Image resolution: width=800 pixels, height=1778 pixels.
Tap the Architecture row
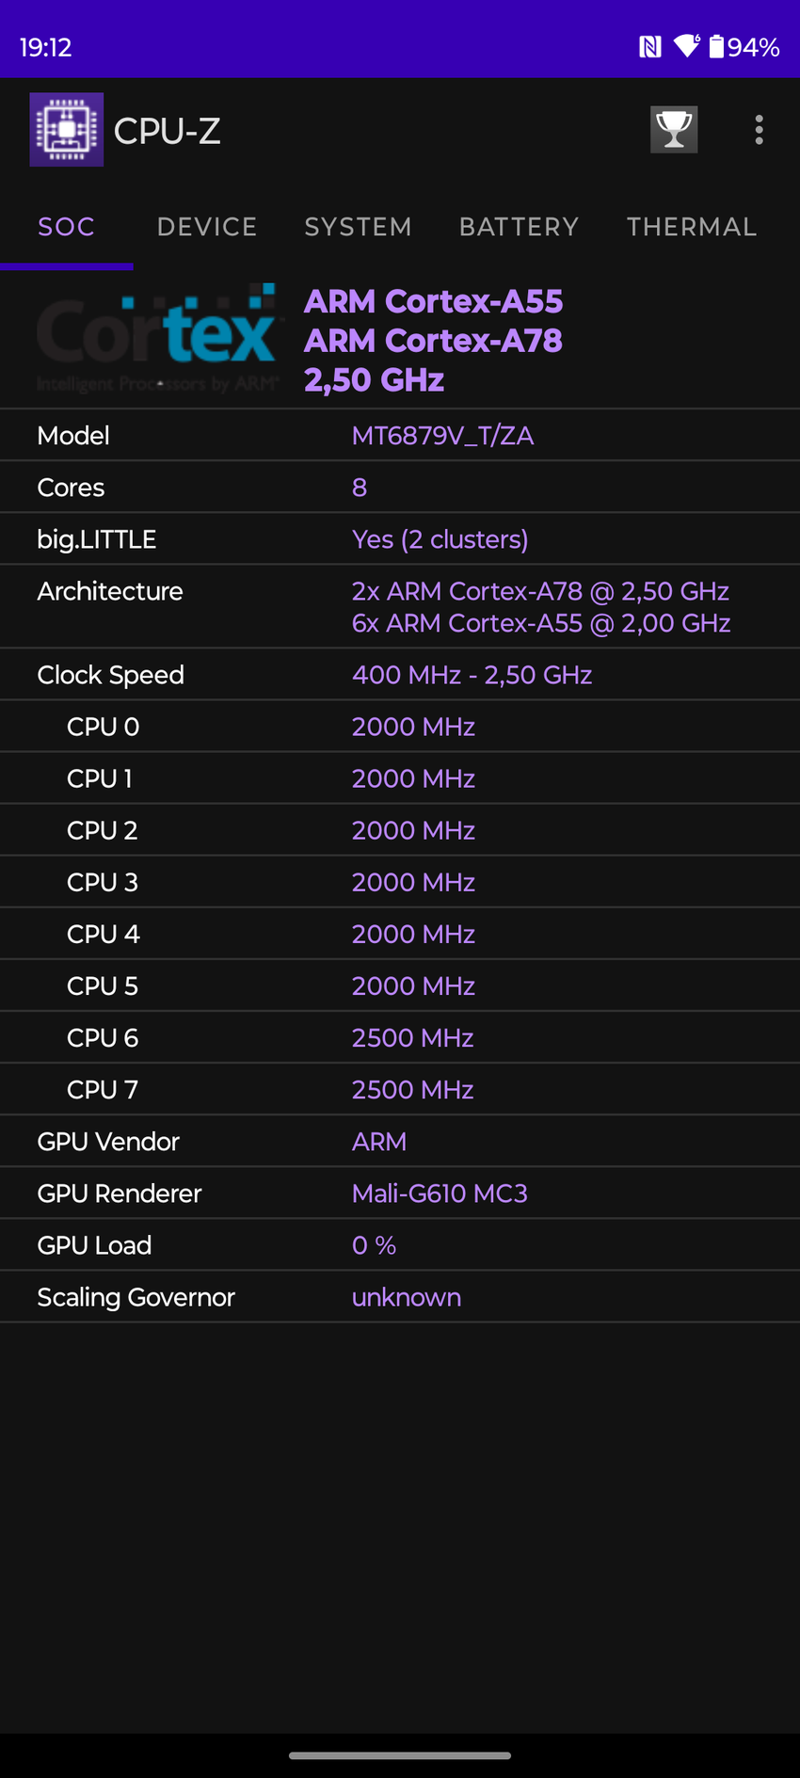pos(400,607)
